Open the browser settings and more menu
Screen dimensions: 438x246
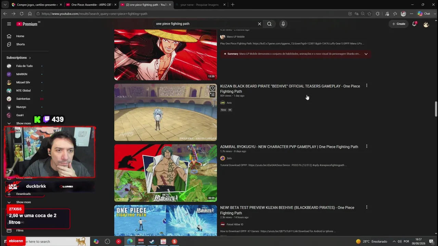[411, 14]
